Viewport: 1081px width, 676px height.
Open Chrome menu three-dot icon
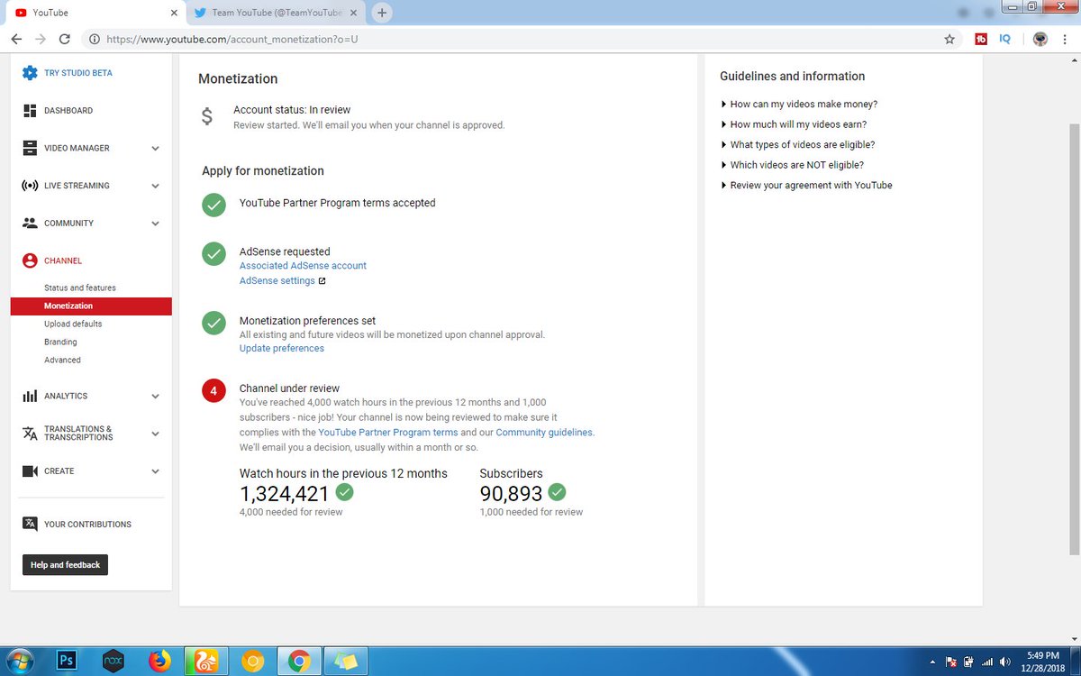coord(1066,40)
